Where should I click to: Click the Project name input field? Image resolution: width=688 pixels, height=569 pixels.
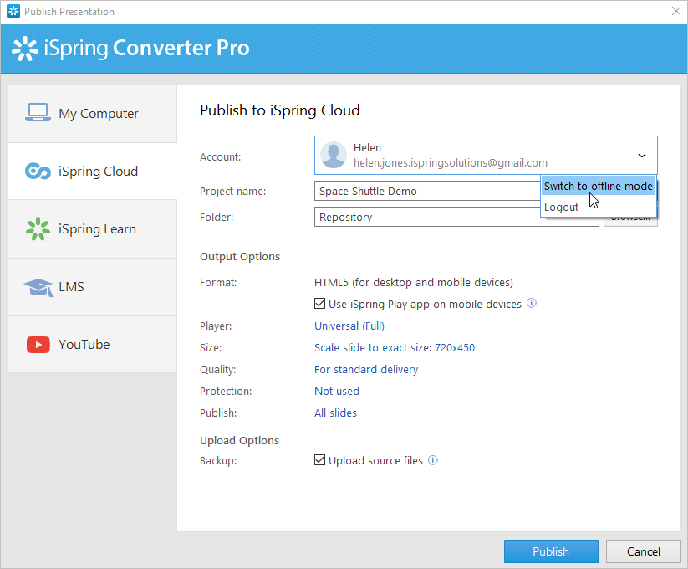(428, 191)
